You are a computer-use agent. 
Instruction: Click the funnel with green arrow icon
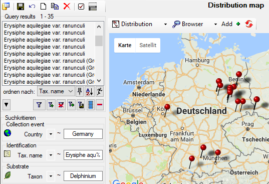coord(71,104)
